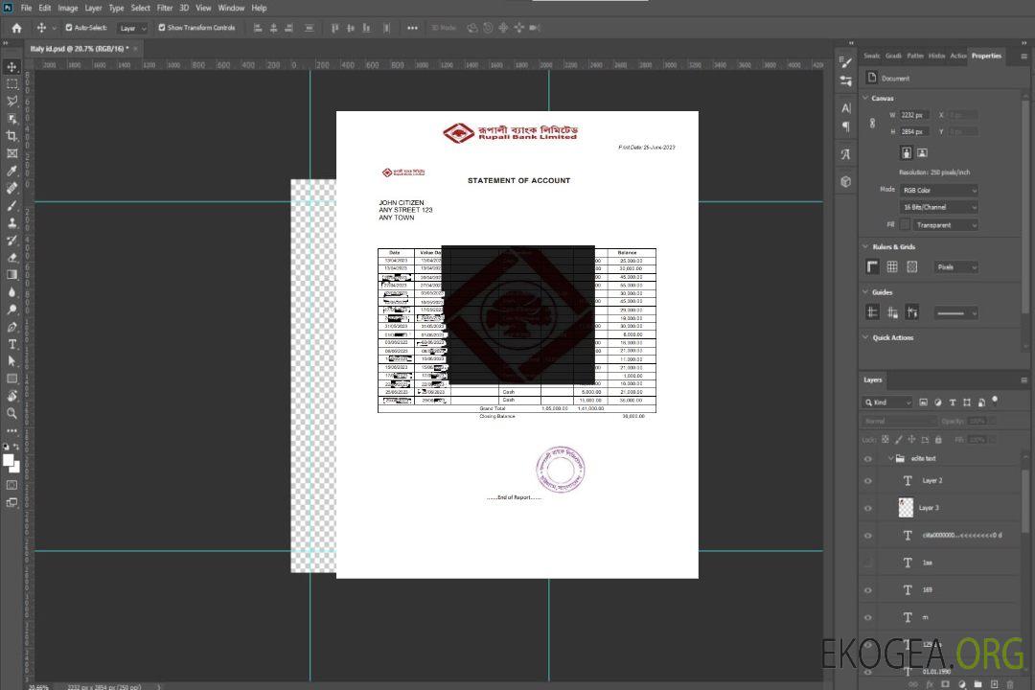
Task: Select the Hand tool
Action: tap(11, 396)
